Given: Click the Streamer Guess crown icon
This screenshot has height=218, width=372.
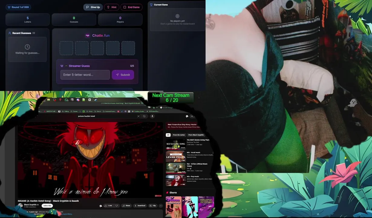Looking at the screenshot, I should coord(62,66).
